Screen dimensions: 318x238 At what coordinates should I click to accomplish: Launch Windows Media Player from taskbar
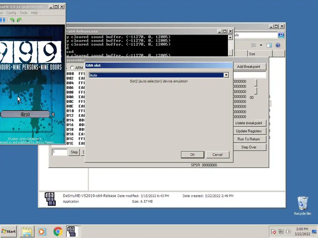coord(42,231)
